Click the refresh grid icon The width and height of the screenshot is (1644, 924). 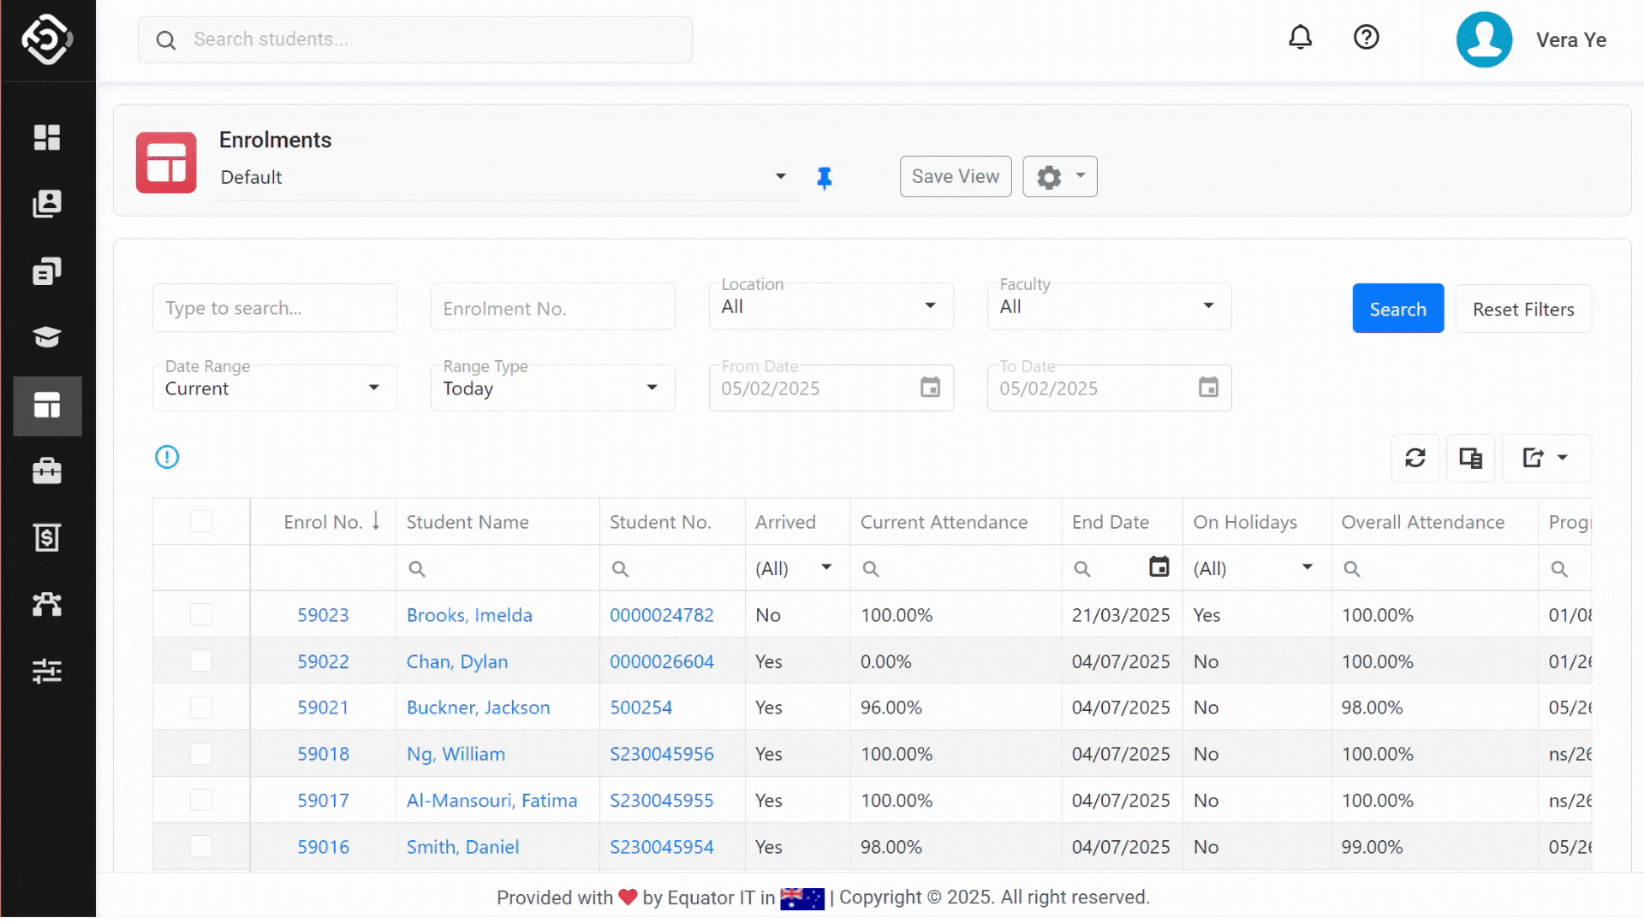click(x=1415, y=458)
